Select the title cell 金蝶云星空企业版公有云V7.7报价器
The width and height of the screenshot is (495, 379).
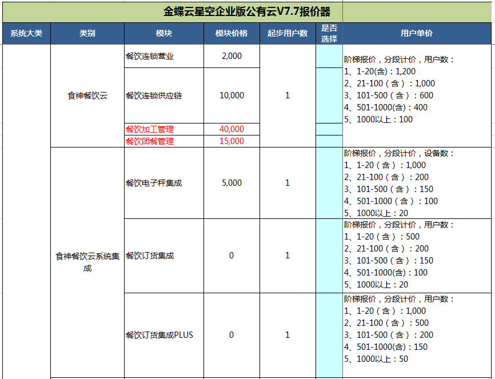coord(247,11)
